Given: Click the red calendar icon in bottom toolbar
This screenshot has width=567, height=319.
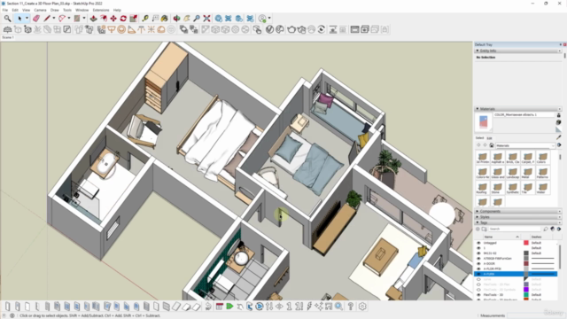Looking at the screenshot, I should [220, 307].
